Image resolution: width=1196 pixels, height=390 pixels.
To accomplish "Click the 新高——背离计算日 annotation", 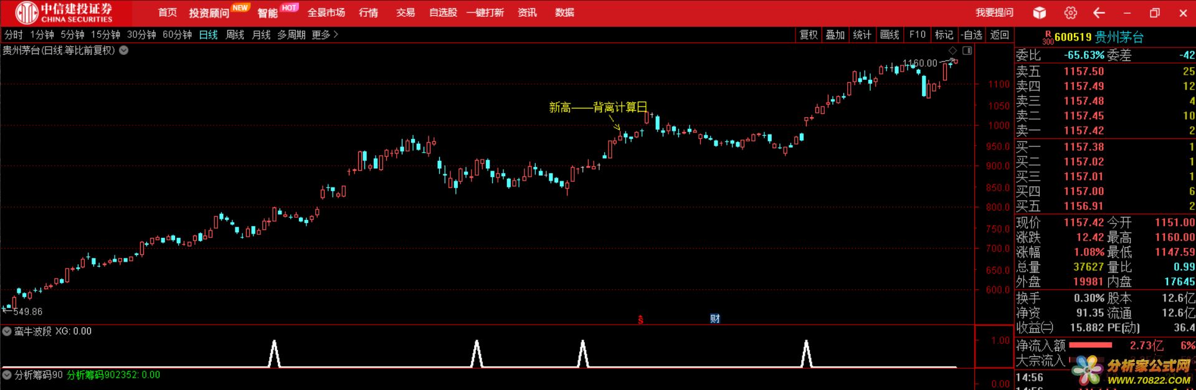I will (598, 107).
